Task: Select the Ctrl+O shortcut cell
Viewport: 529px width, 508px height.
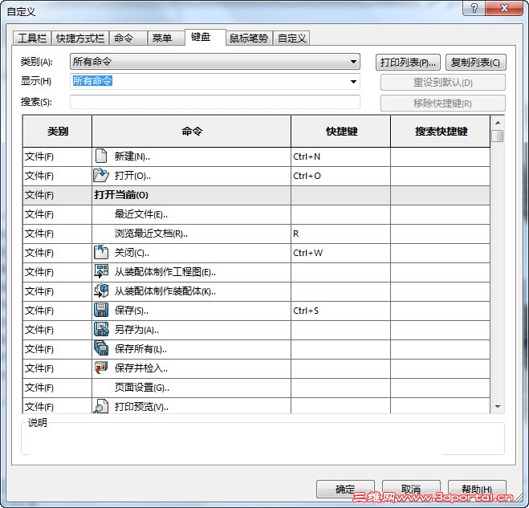Action: (340, 176)
